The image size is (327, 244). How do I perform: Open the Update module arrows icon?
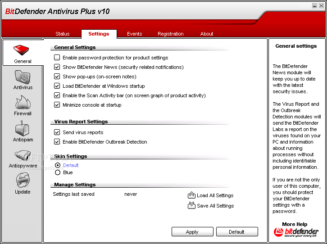(x=23, y=180)
